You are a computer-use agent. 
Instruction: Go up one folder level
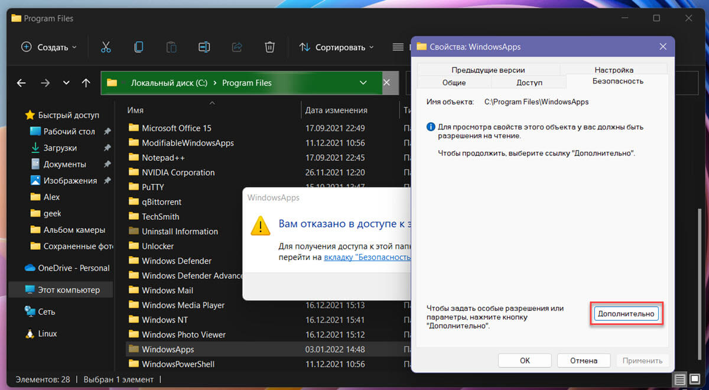(86, 83)
